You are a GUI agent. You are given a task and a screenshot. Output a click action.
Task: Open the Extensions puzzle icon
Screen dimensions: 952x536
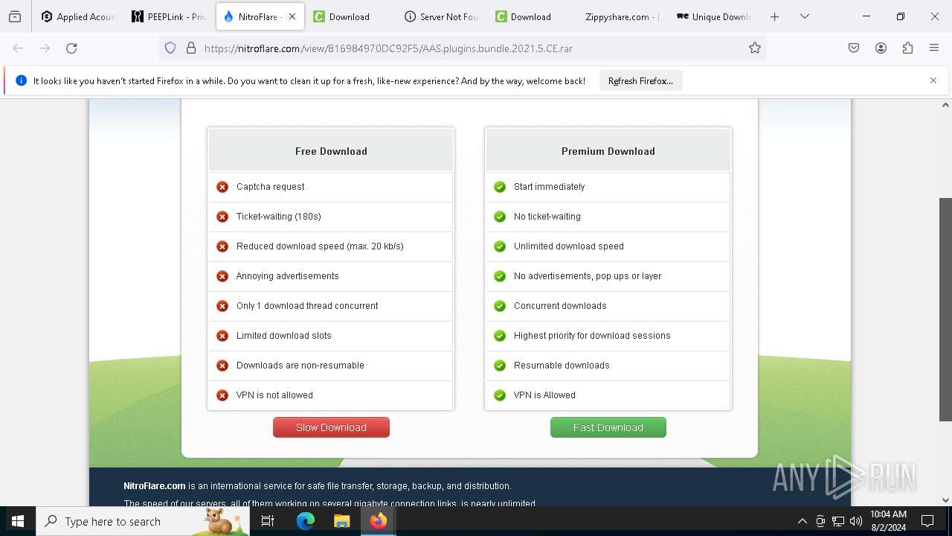(907, 48)
